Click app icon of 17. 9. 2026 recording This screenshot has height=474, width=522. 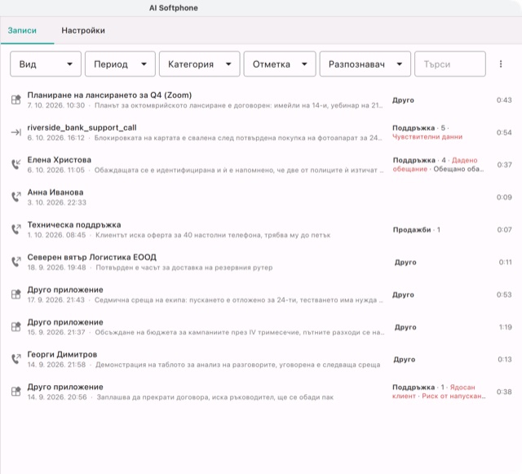coord(16,295)
